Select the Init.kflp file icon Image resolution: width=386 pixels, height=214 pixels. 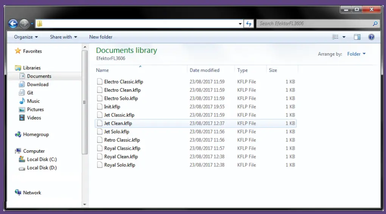[100, 107]
